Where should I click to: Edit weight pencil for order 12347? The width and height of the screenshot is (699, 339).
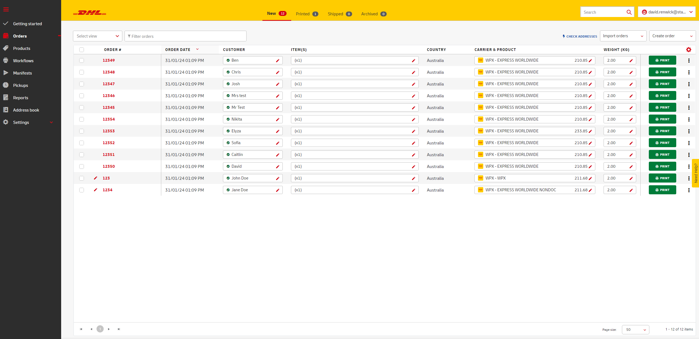click(631, 84)
